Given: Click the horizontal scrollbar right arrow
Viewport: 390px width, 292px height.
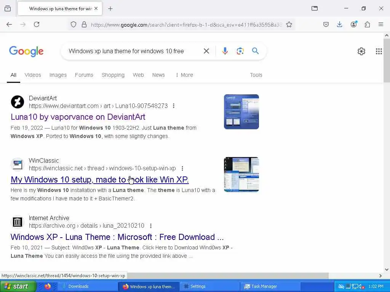Looking at the screenshot, I should [x=380, y=276].
